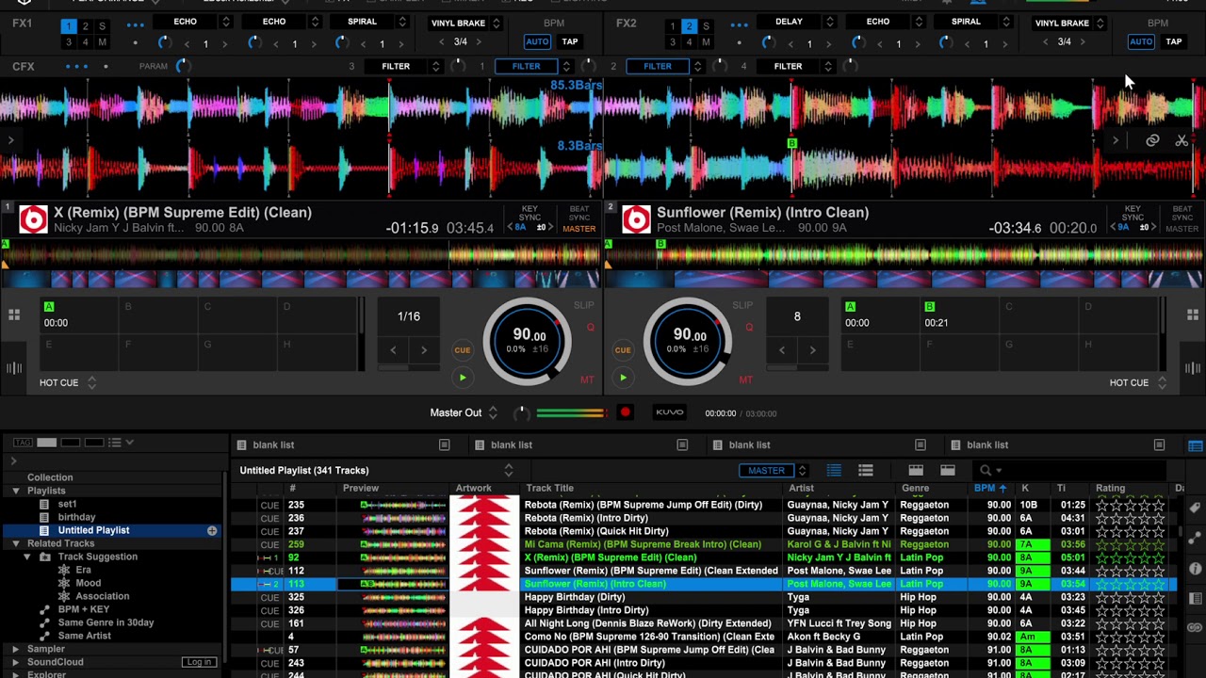Collapse the Playlists tree node

[16, 491]
